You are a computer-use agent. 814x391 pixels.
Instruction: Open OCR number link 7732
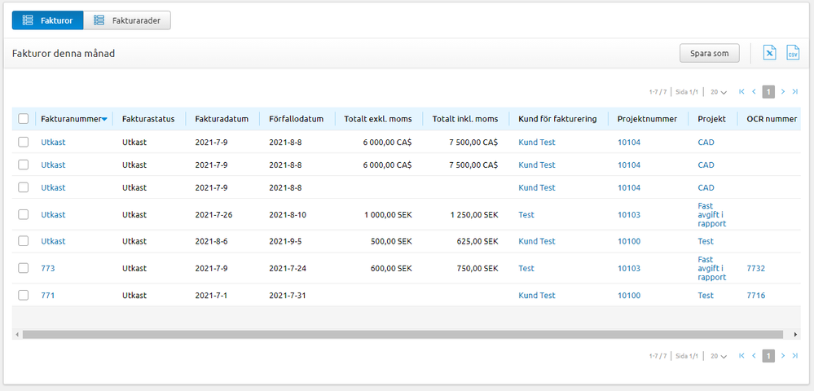[755, 268]
